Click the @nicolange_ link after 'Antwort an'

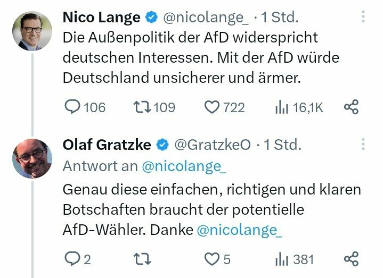coord(184,166)
